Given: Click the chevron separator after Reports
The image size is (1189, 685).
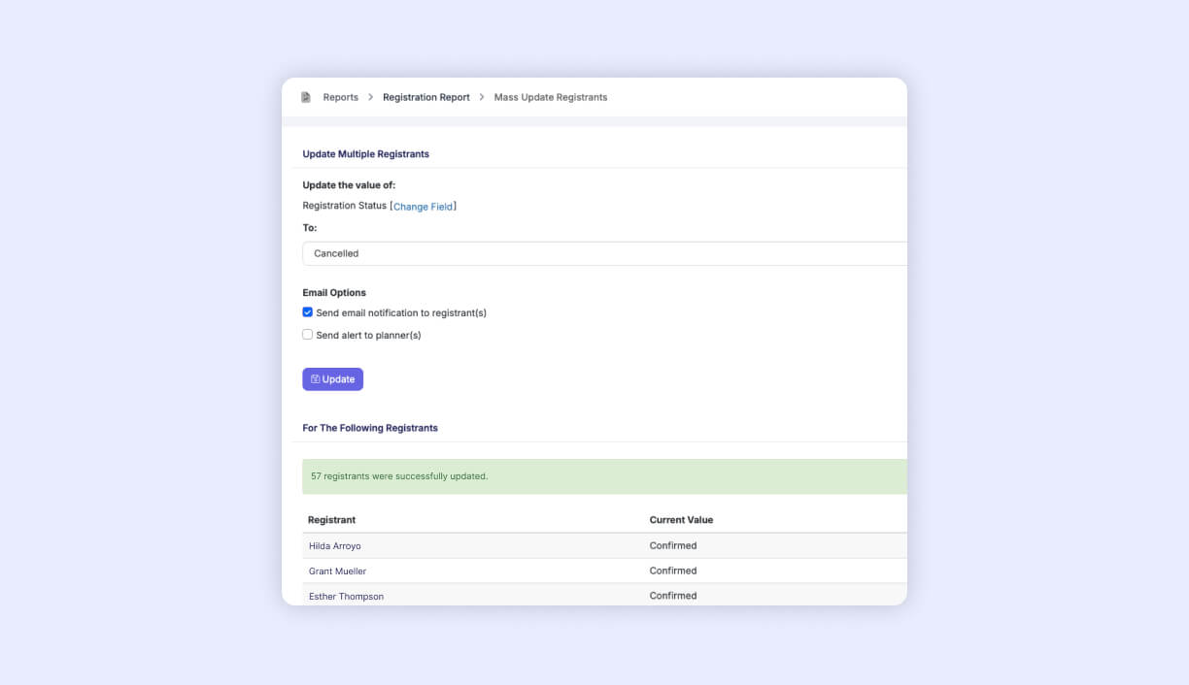Looking at the screenshot, I should (x=370, y=97).
